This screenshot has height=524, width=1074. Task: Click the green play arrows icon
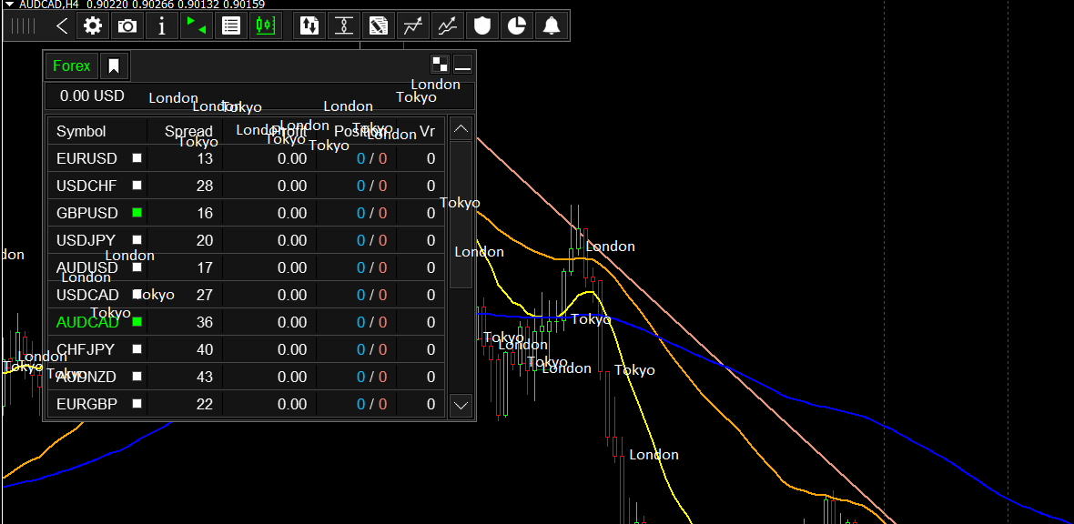pos(197,26)
